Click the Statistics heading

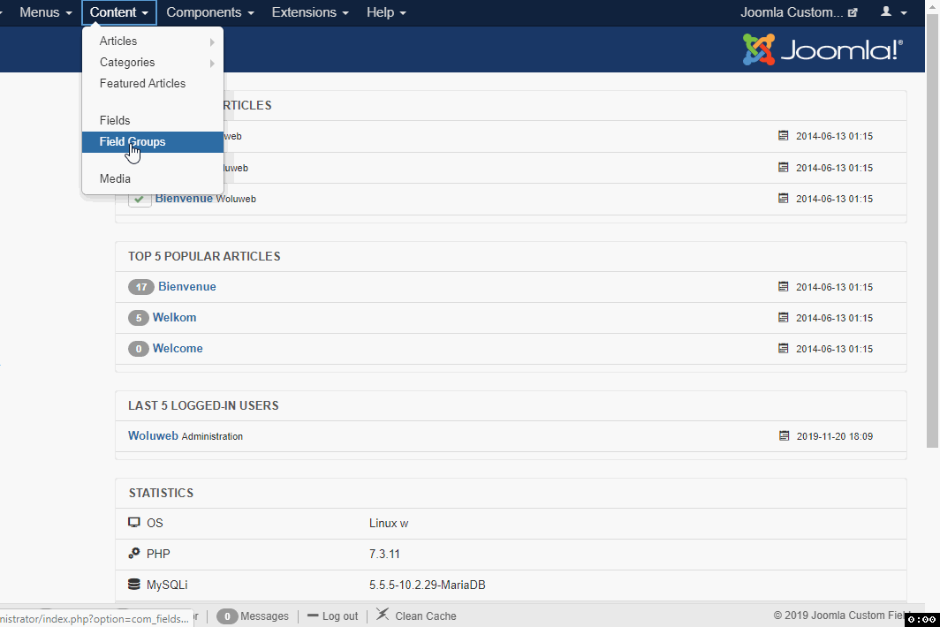coord(162,494)
